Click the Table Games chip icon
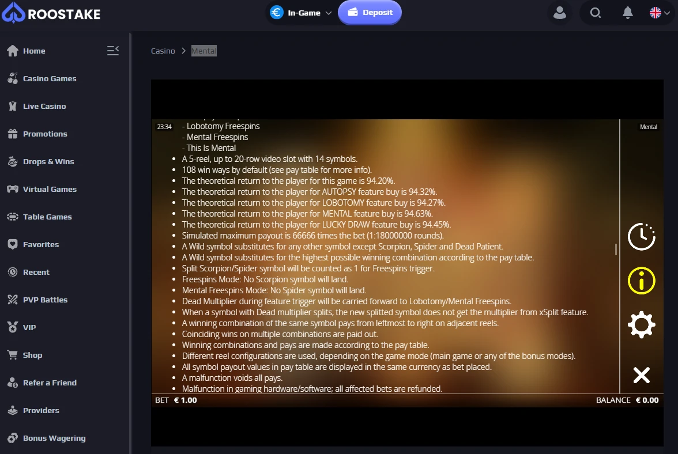The width and height of the screenshot is (678, 454). tap(13, 217)
